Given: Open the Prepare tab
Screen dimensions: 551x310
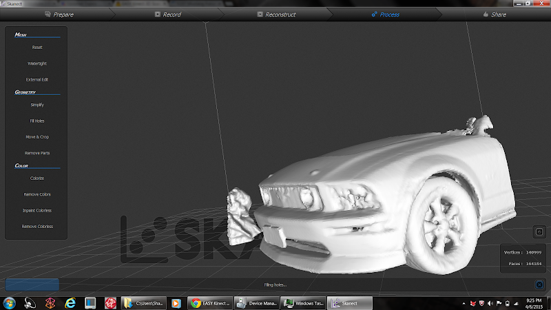Looking at the screenshot, I should pos(59,14).
